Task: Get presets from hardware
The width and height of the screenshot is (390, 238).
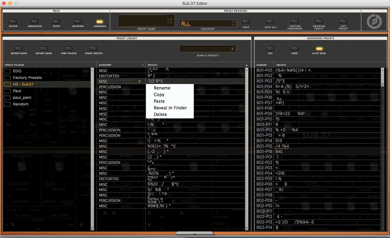Action: pos(270,49)
